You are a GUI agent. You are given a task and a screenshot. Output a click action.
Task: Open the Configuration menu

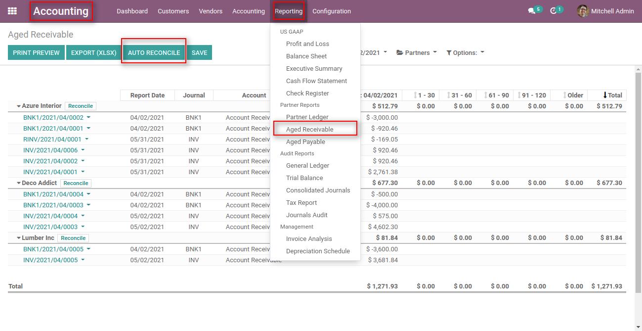pos(332,11)
